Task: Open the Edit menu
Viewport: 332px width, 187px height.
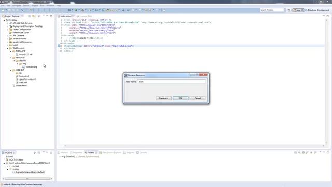Action: (8, 6)
